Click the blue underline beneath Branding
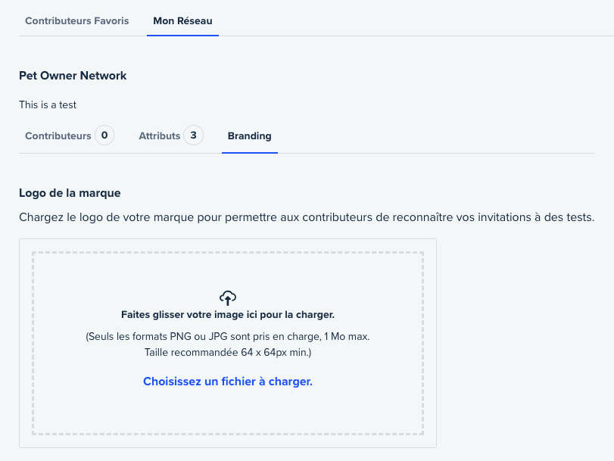614x461 pixels. pos(250,153)
